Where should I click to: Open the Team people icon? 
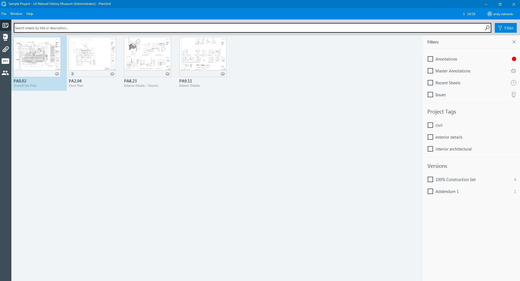point(5,73)
